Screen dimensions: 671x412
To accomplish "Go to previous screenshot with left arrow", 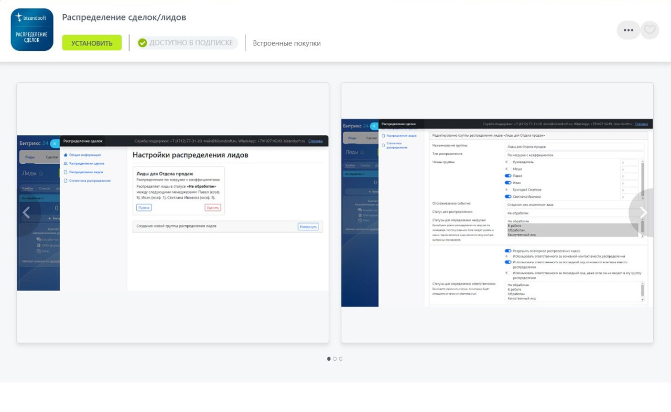I will click(27, 213).
